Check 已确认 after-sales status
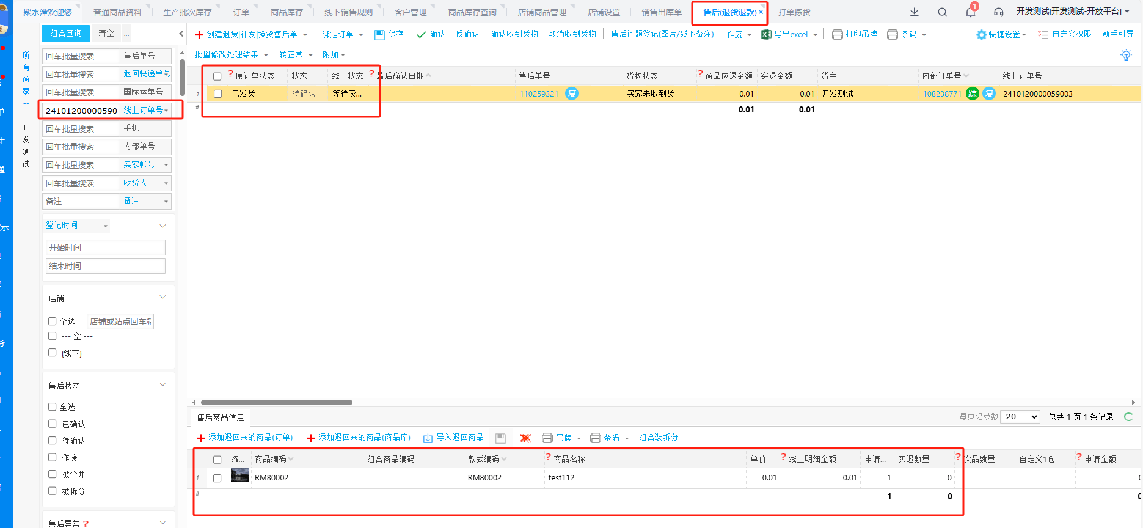The height and width of the screenshot is (528, 1143). click(x=53, y=424)
